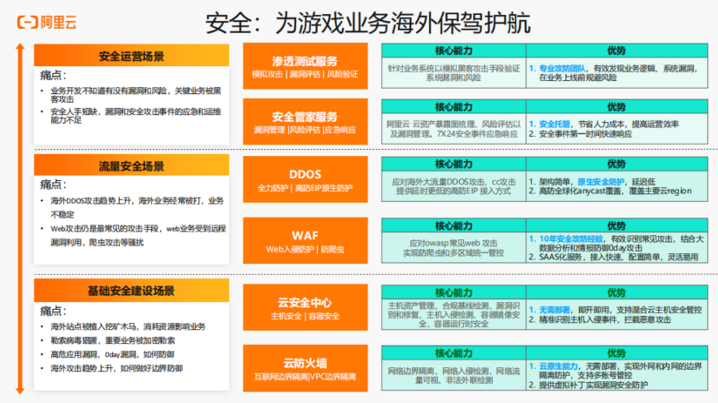Click the 原生安全防护 blue highlighted text
Viewport: 718px width, 403px height.
(601, 182)
